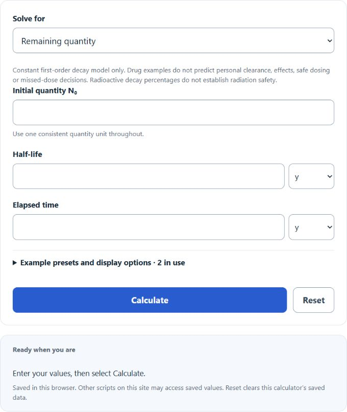Expand Example presets and display options
This screenshot has height=412, width=347.
click(x=99, y=263)
